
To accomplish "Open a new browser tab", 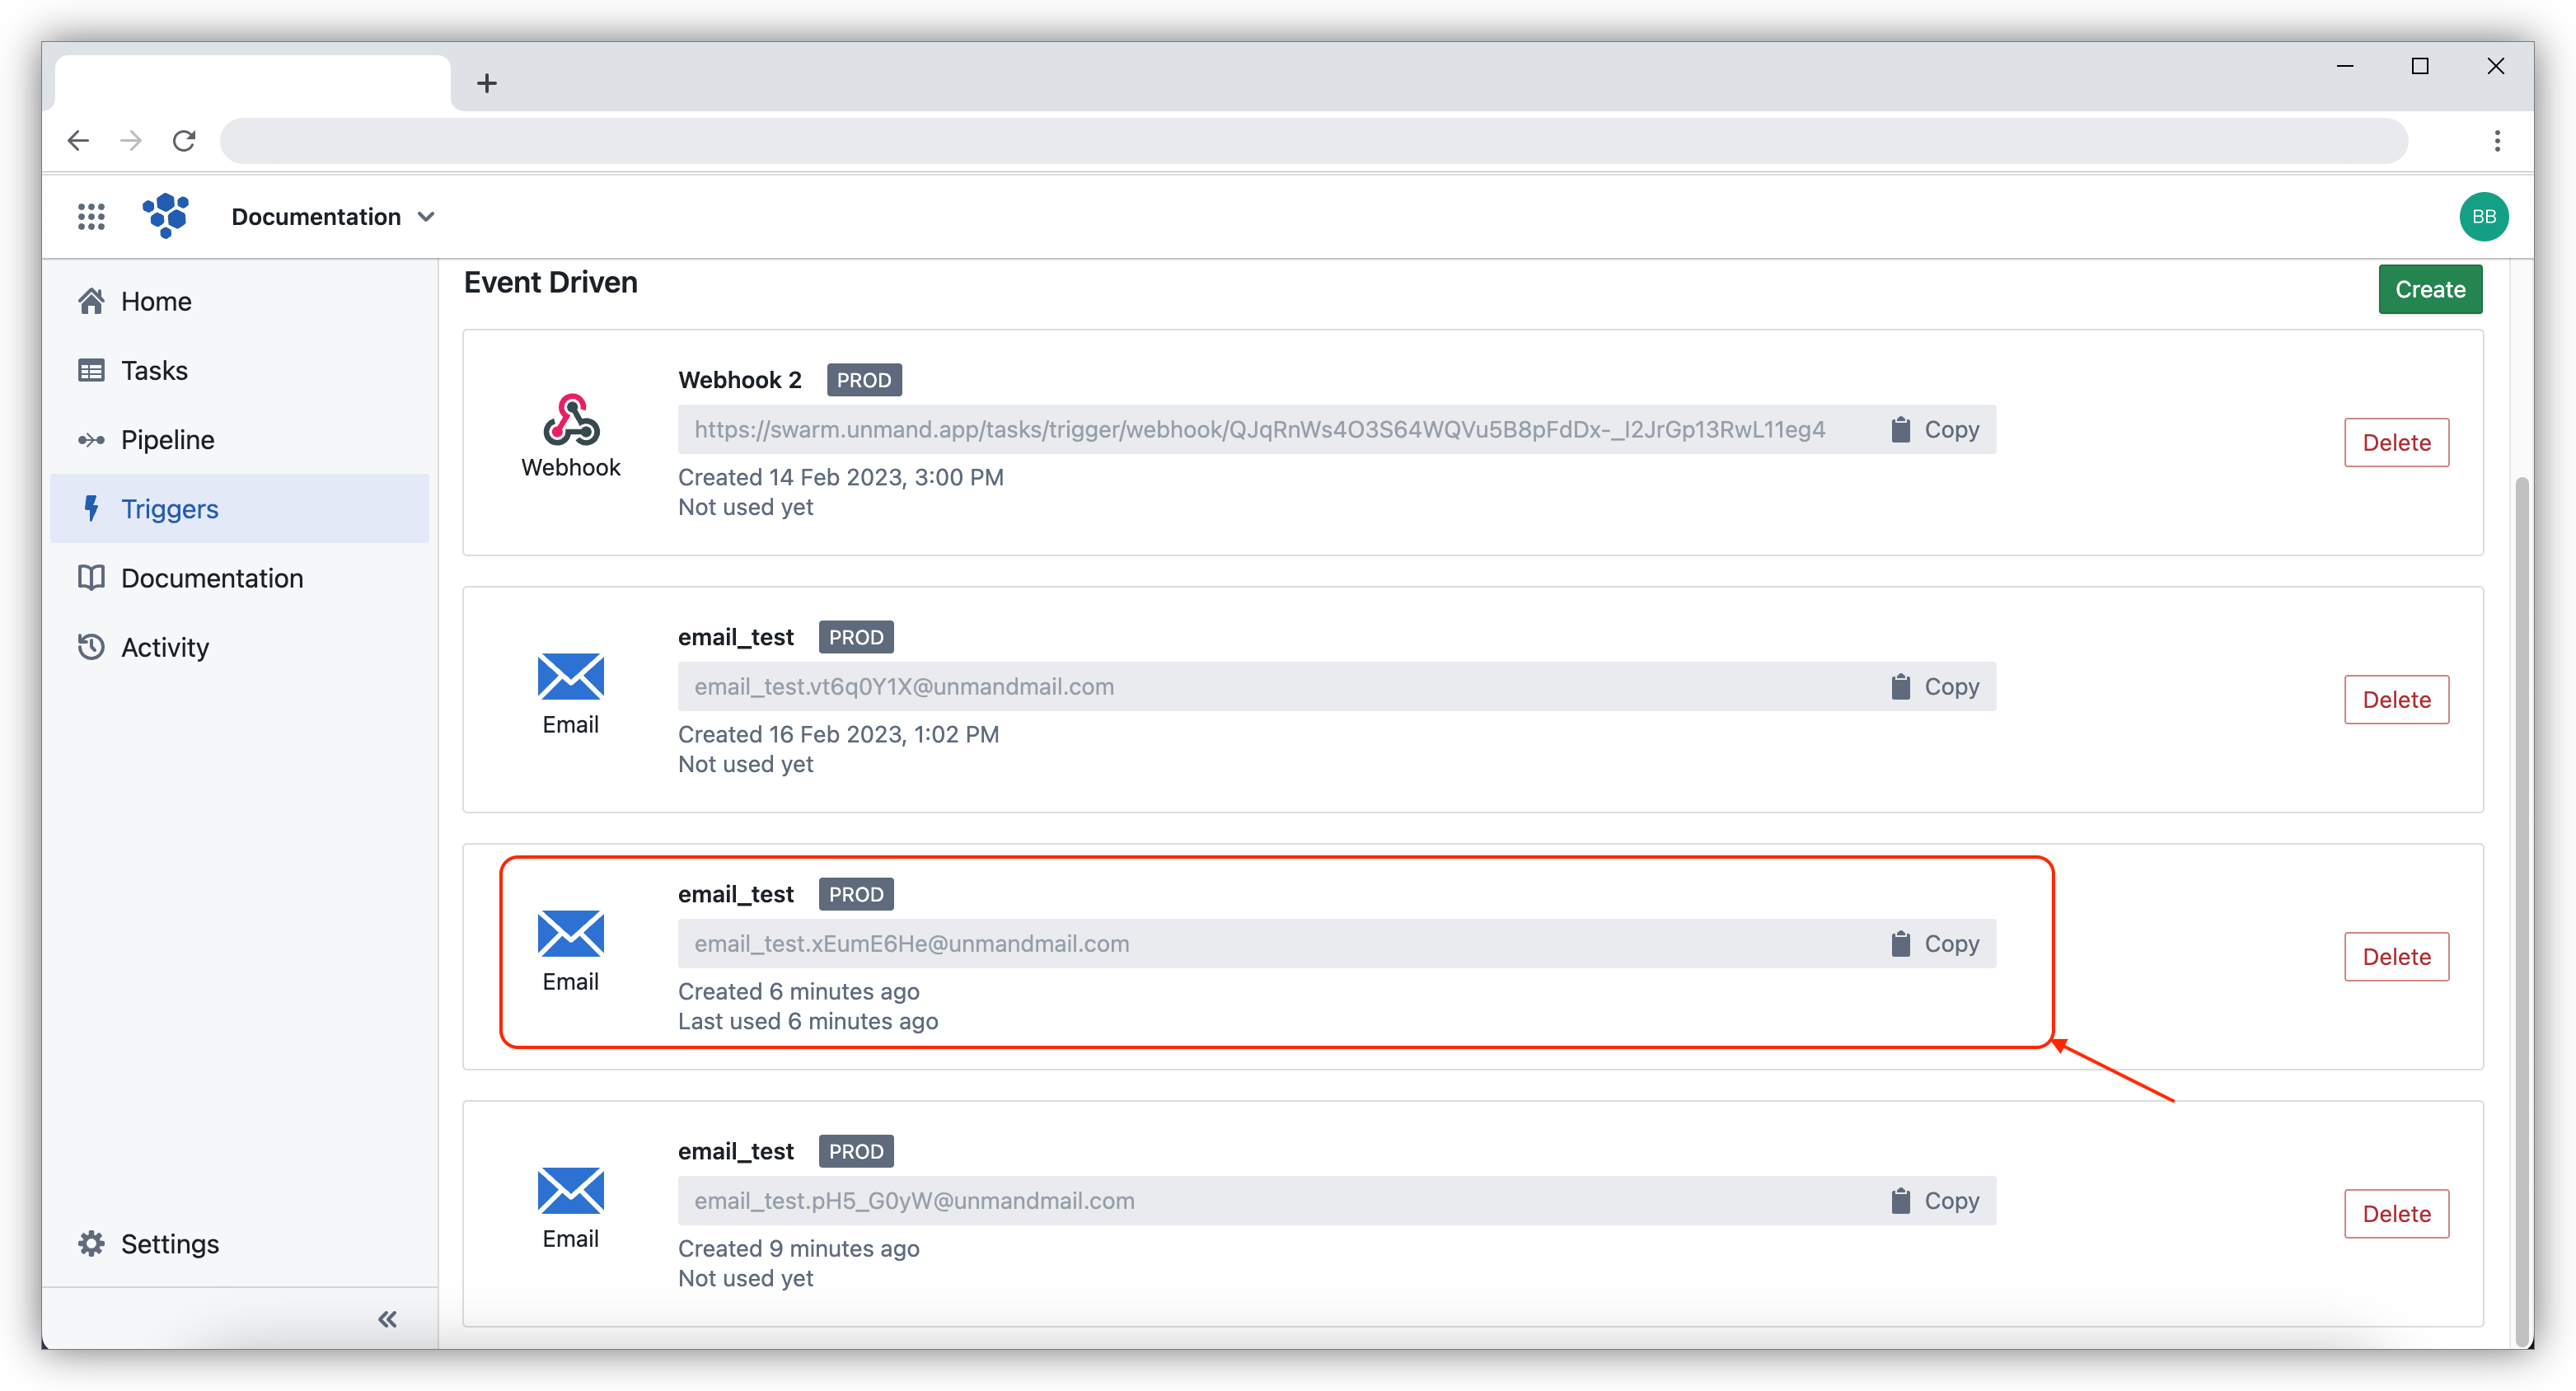I will point(487,82).
